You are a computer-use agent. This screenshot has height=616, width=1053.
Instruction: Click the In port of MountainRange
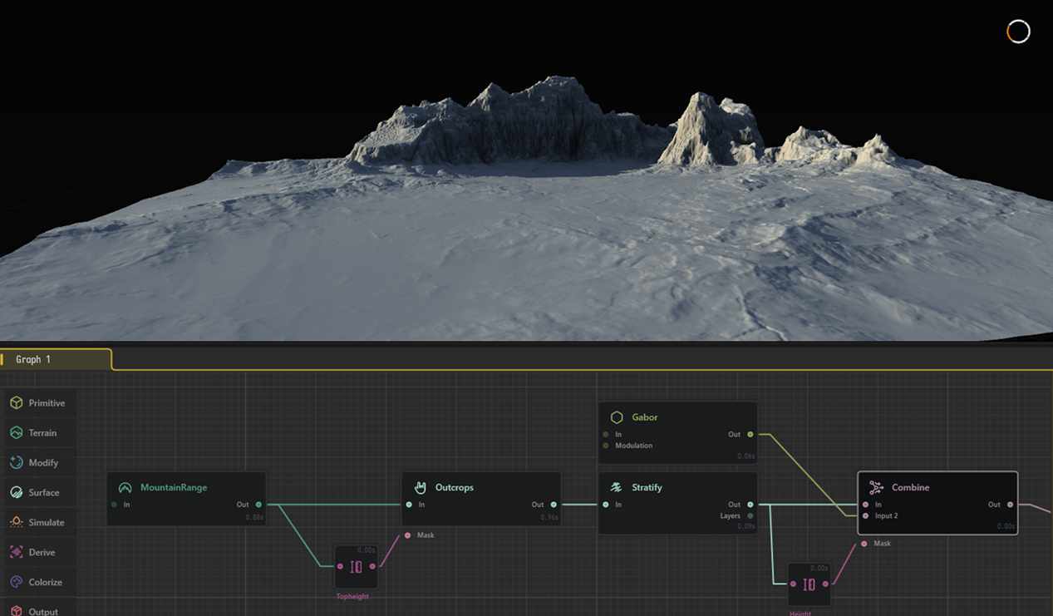point(114,505)
